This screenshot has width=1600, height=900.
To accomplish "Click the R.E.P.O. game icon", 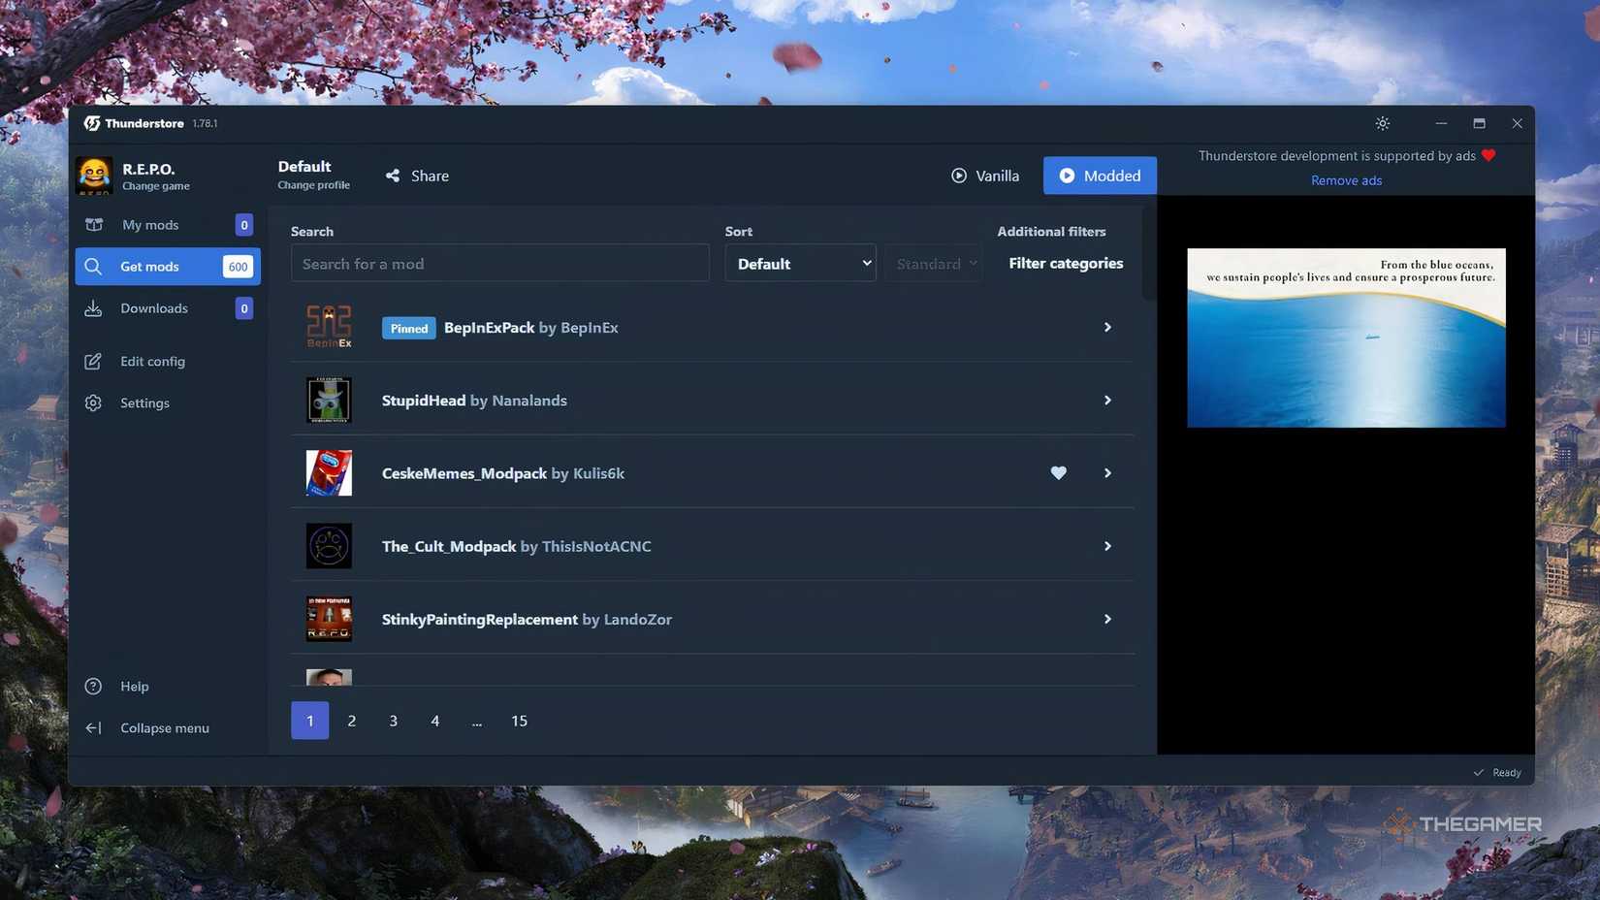I will (94, 176).
